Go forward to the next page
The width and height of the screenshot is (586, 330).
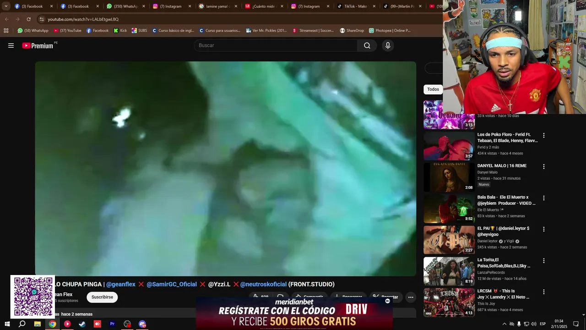pos(17,19)
